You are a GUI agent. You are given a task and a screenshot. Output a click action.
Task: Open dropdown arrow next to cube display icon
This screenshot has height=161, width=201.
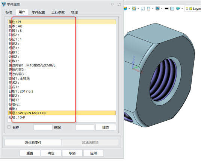129,9
